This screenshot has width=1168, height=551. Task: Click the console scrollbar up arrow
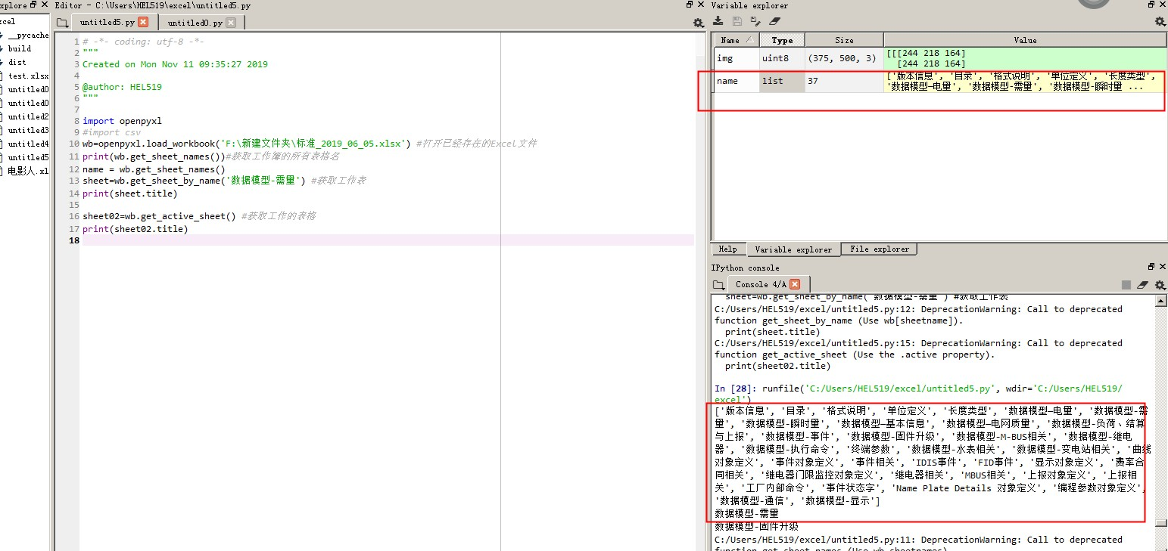(1162, 301)
